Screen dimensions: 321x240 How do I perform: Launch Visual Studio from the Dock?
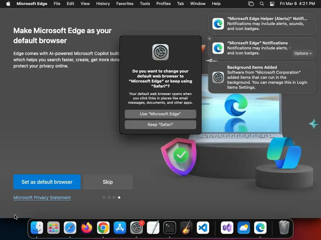227,227
